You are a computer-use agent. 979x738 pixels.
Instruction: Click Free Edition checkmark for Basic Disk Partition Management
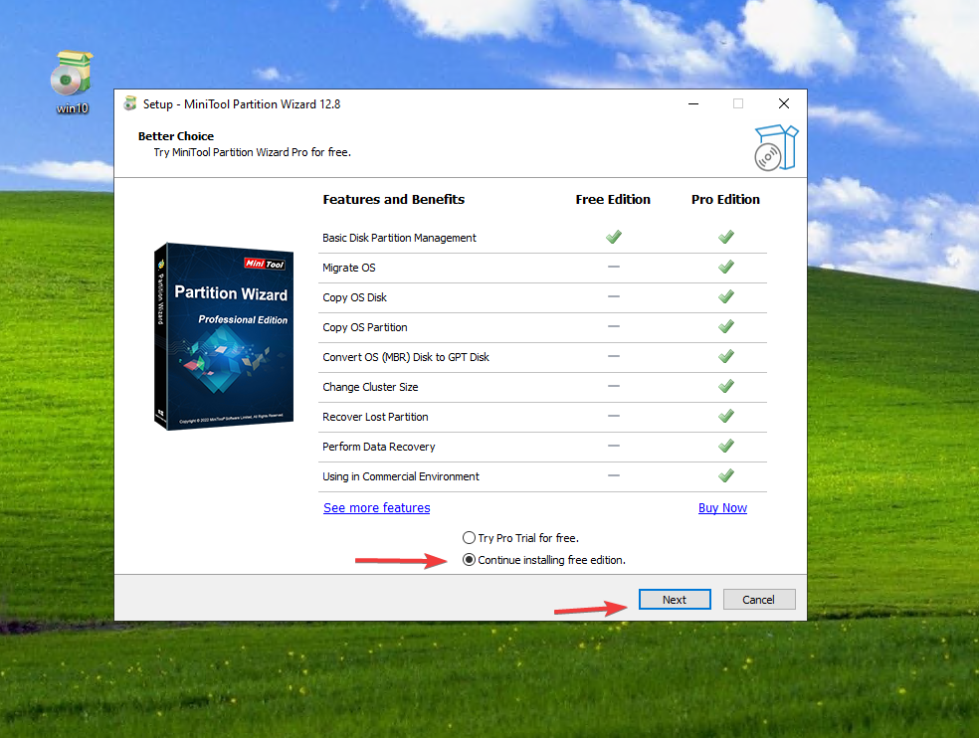(x=614, y=237)
